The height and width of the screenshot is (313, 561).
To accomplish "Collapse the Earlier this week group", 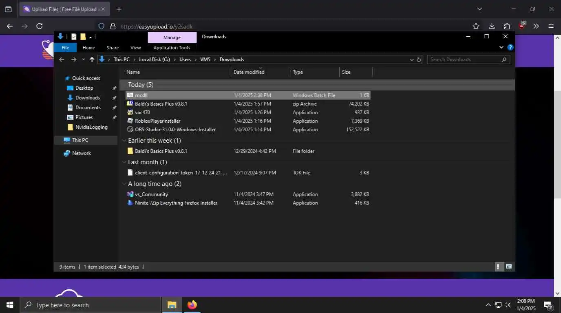I will (124, 141).
